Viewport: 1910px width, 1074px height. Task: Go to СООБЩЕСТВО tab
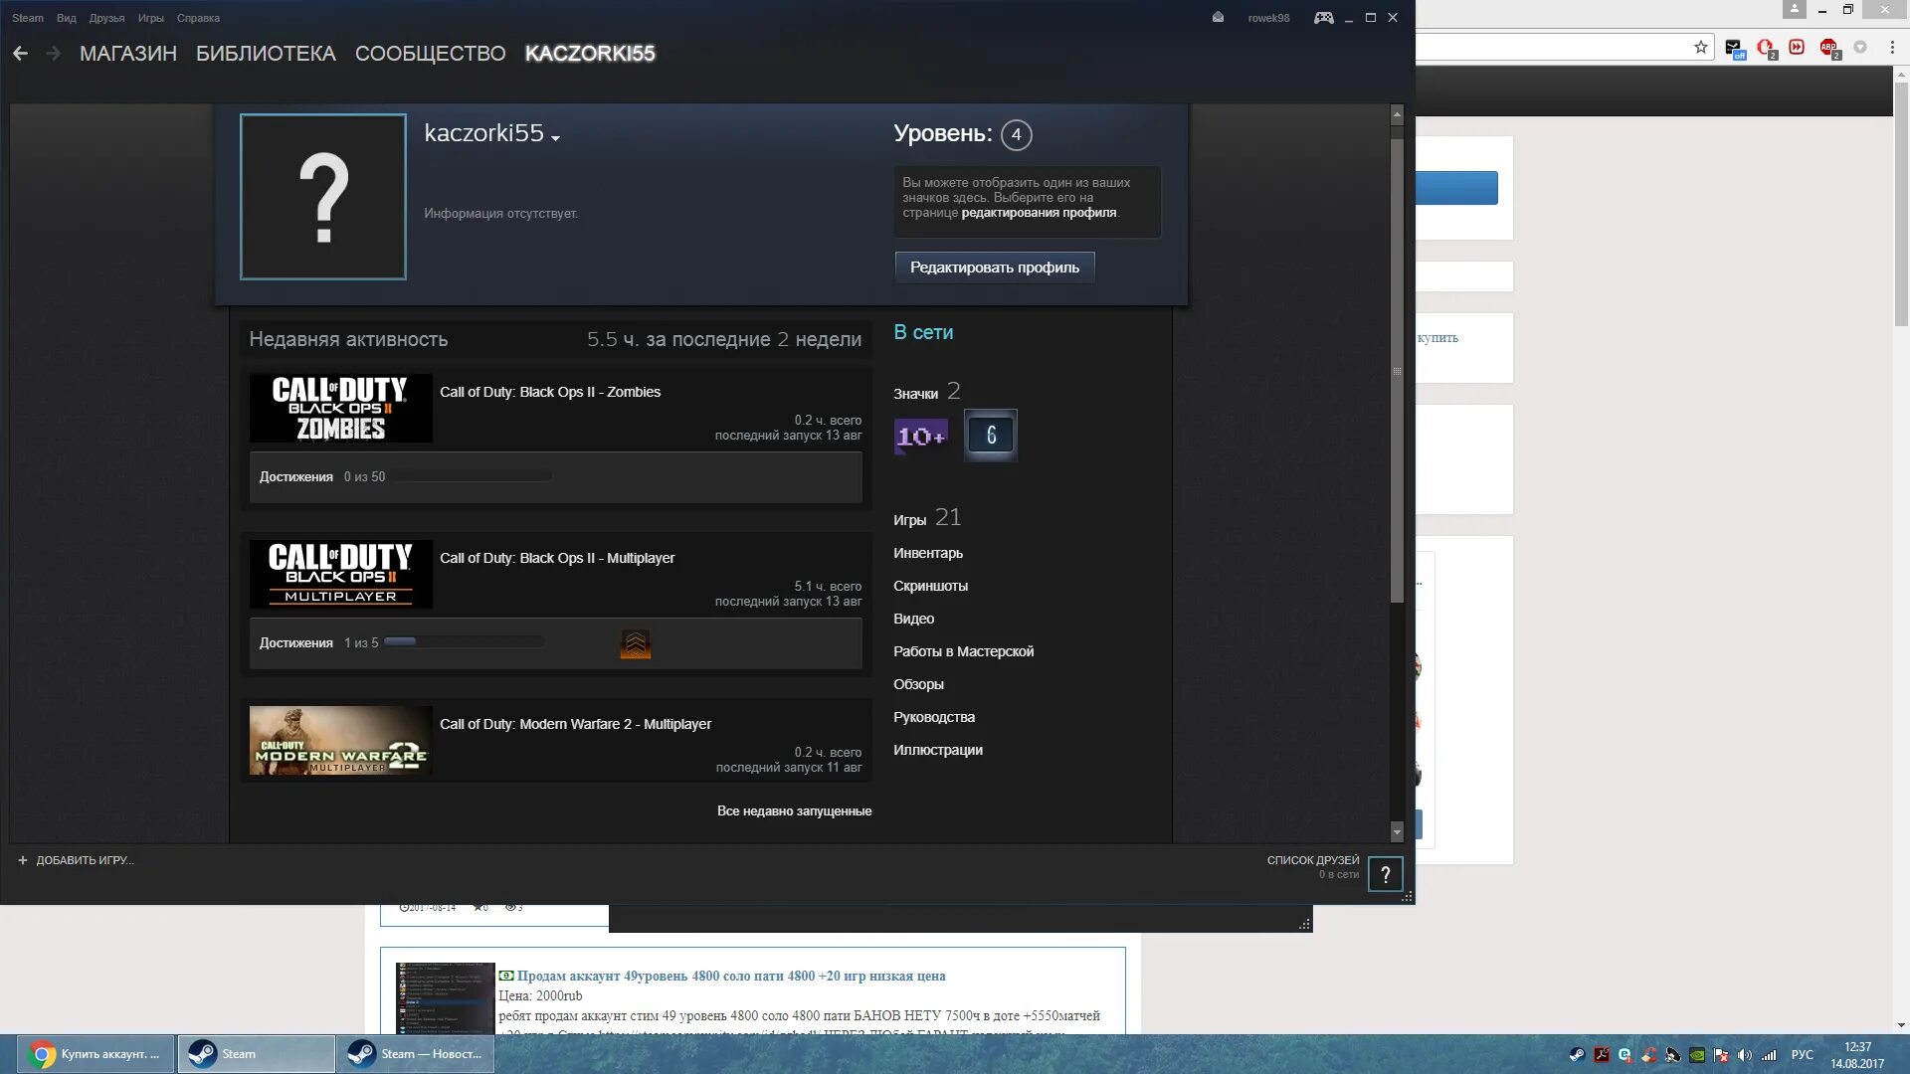tap(430, 54)
